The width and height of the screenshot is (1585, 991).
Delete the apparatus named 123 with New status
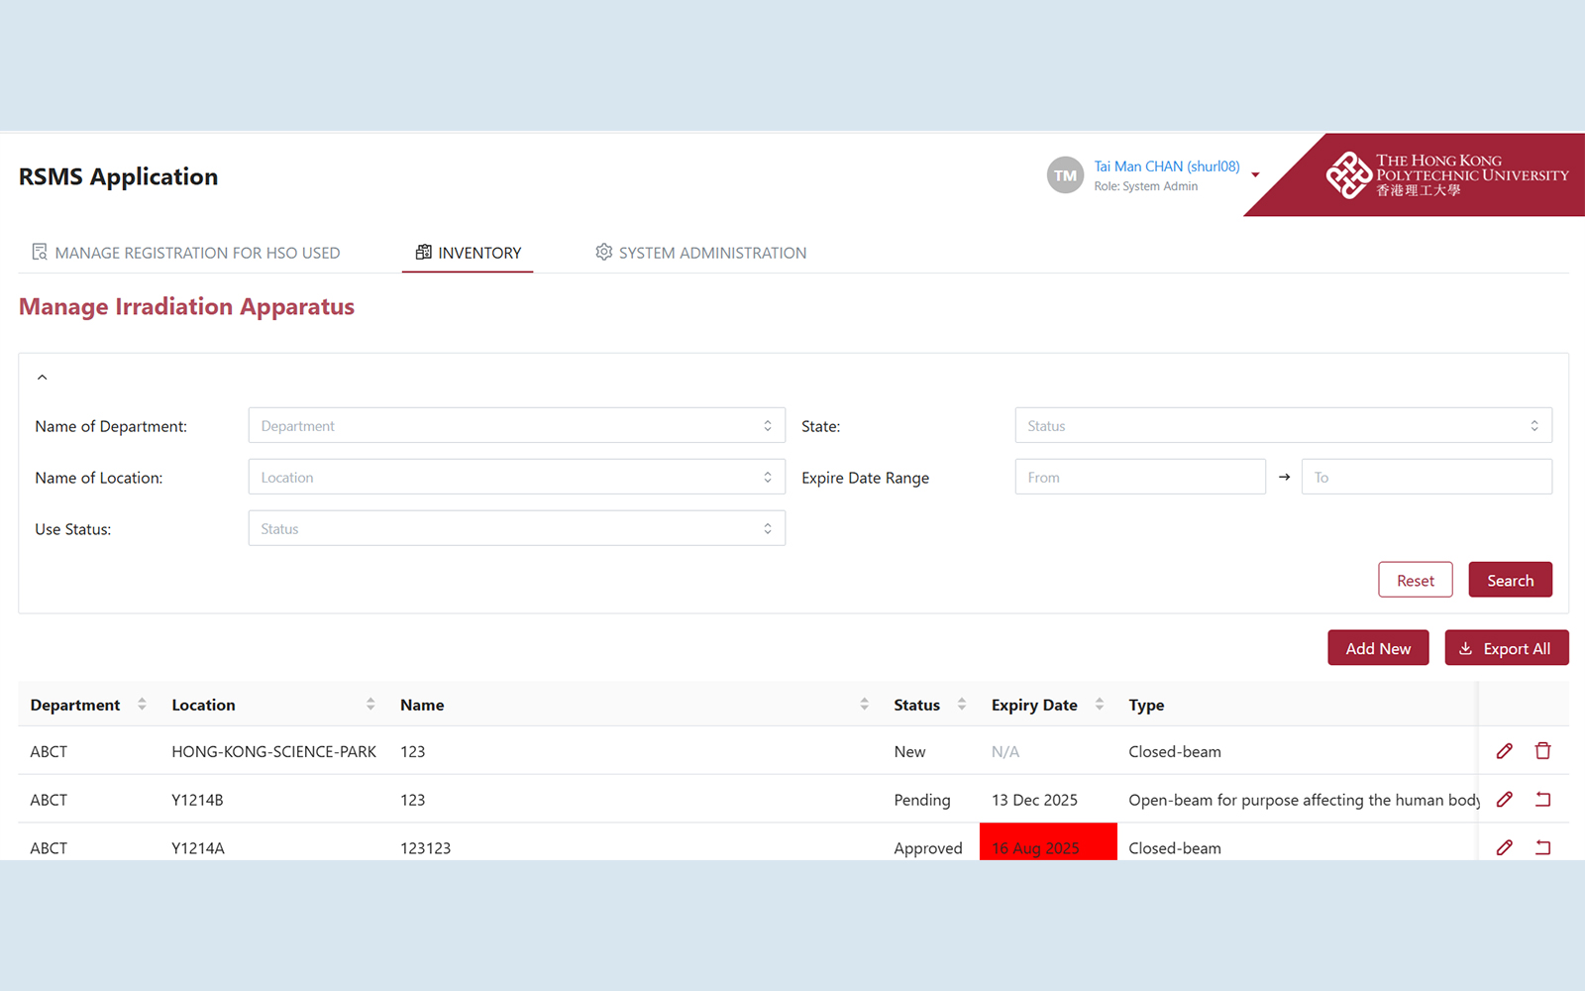[1542, 751]
